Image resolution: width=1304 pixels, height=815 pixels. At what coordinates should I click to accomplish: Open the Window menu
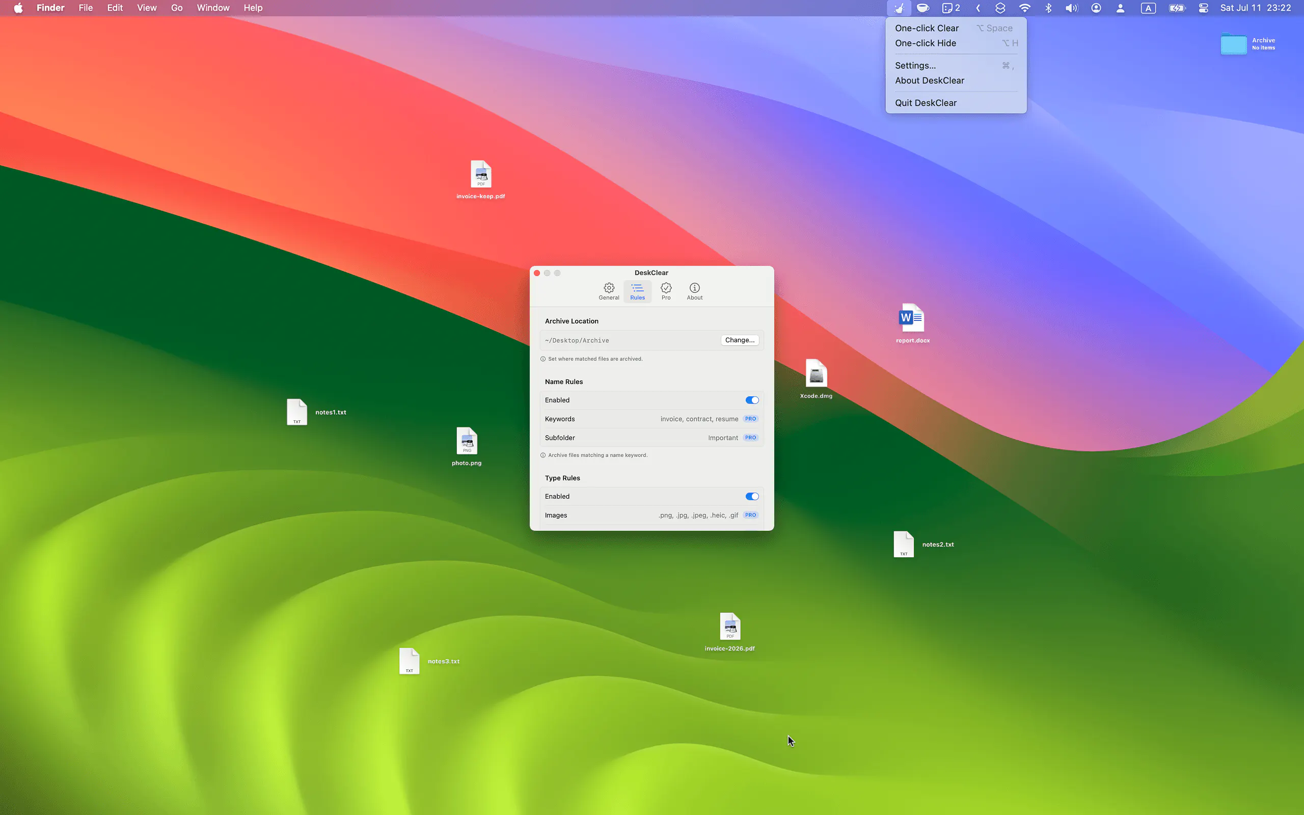tap(213, 8)
